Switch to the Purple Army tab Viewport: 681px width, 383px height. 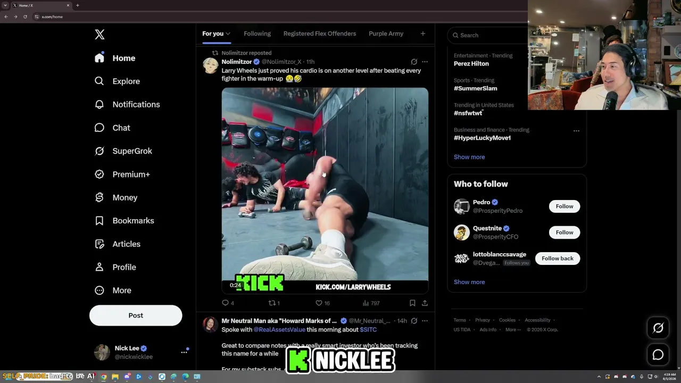coord(386,34)
